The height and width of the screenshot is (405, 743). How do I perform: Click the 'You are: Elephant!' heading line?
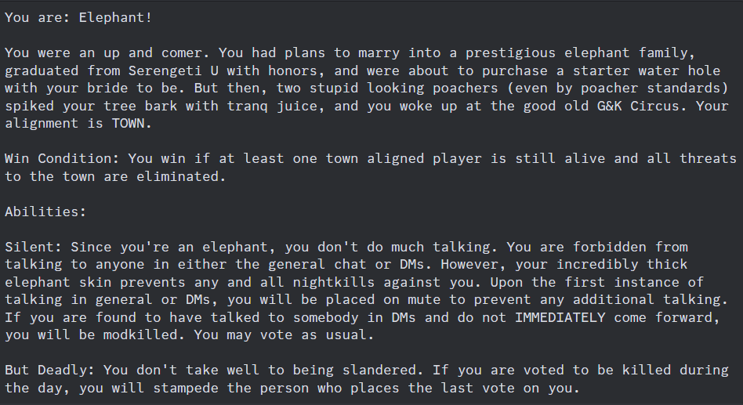[78, 17]
